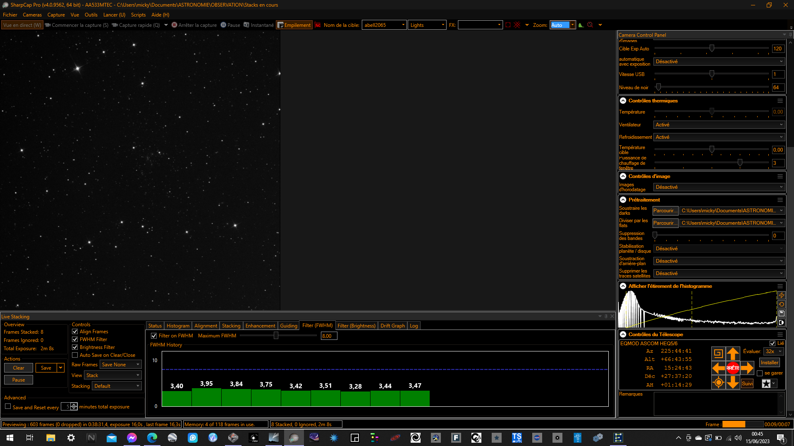This screenshot has width=794, height=446.
Task: Open the Évaluer 32x rate dropdown
Action: click(774, 351)
